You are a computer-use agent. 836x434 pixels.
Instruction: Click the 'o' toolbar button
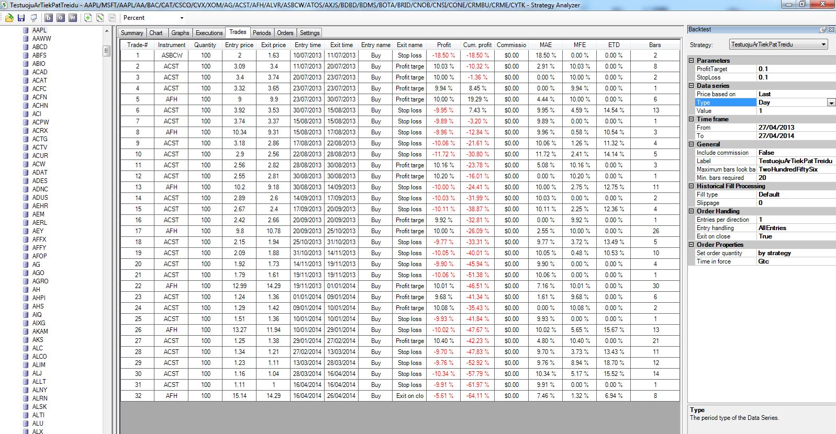tap(61, 18)
